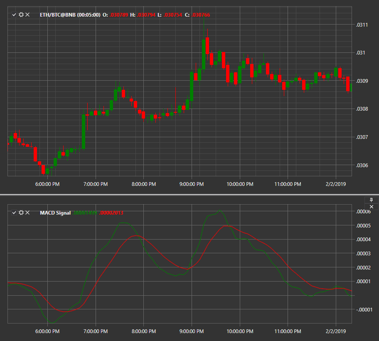Image resolution: width=379 pixels, height=341 pixels.
Task: Click 11:00:00 PM on the MACD pane time axis
Action: point(288,331)
